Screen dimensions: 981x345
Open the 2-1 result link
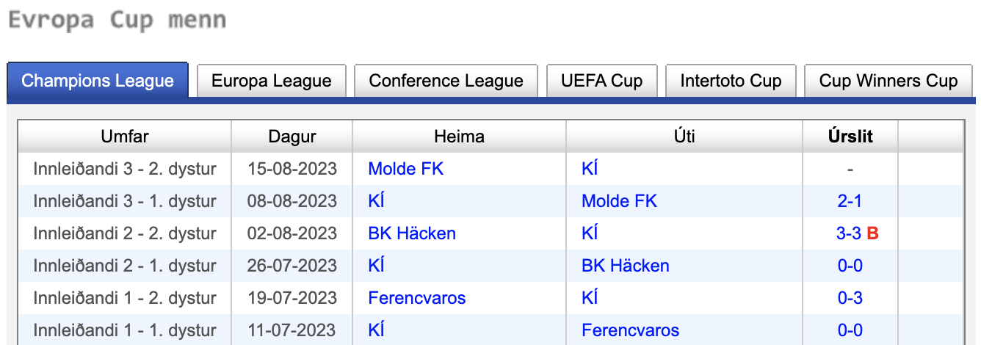click(x=850, y=201)
